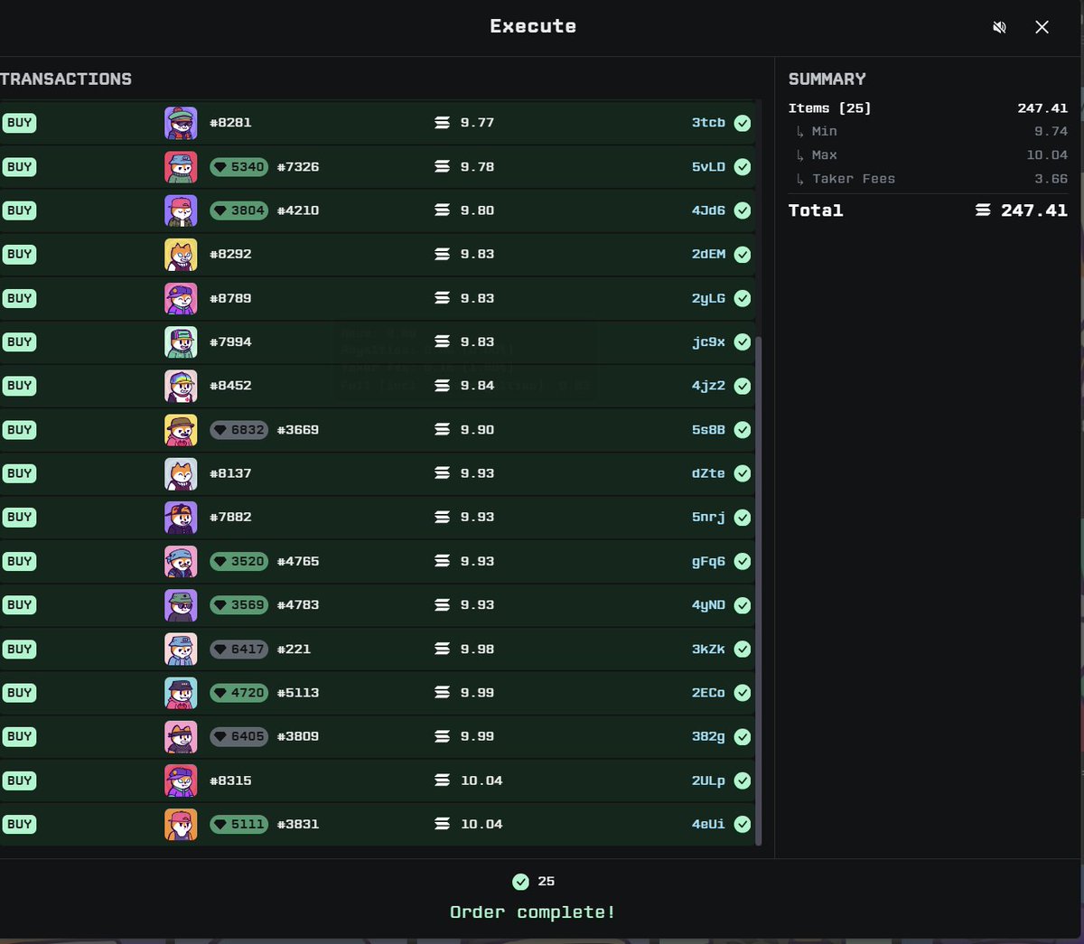Click the Min value 9.74 in summary
The height and width of the screenshot is (944, 1084).
1051,131
